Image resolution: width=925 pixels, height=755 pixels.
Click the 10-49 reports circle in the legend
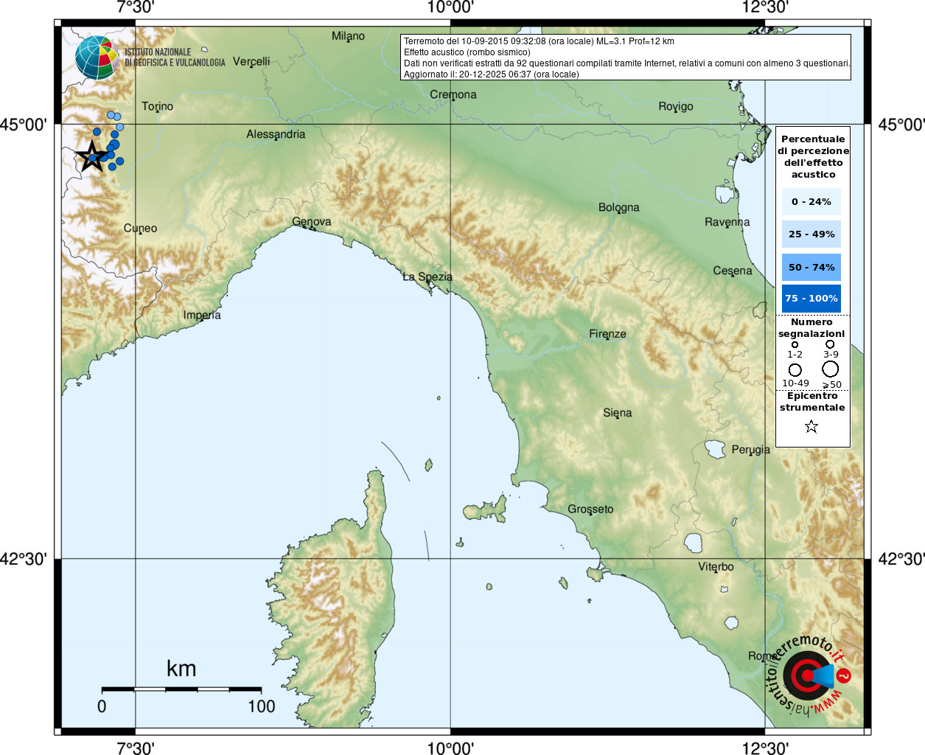pyautogui.click(x=795, y=370)
